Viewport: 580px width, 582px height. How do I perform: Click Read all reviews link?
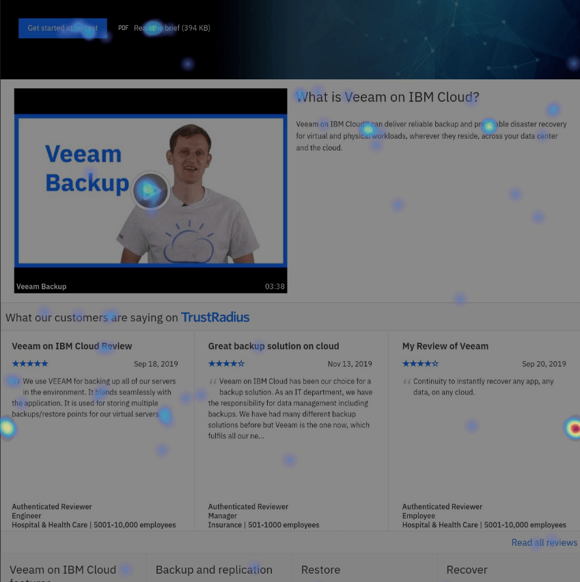point(544,542)
